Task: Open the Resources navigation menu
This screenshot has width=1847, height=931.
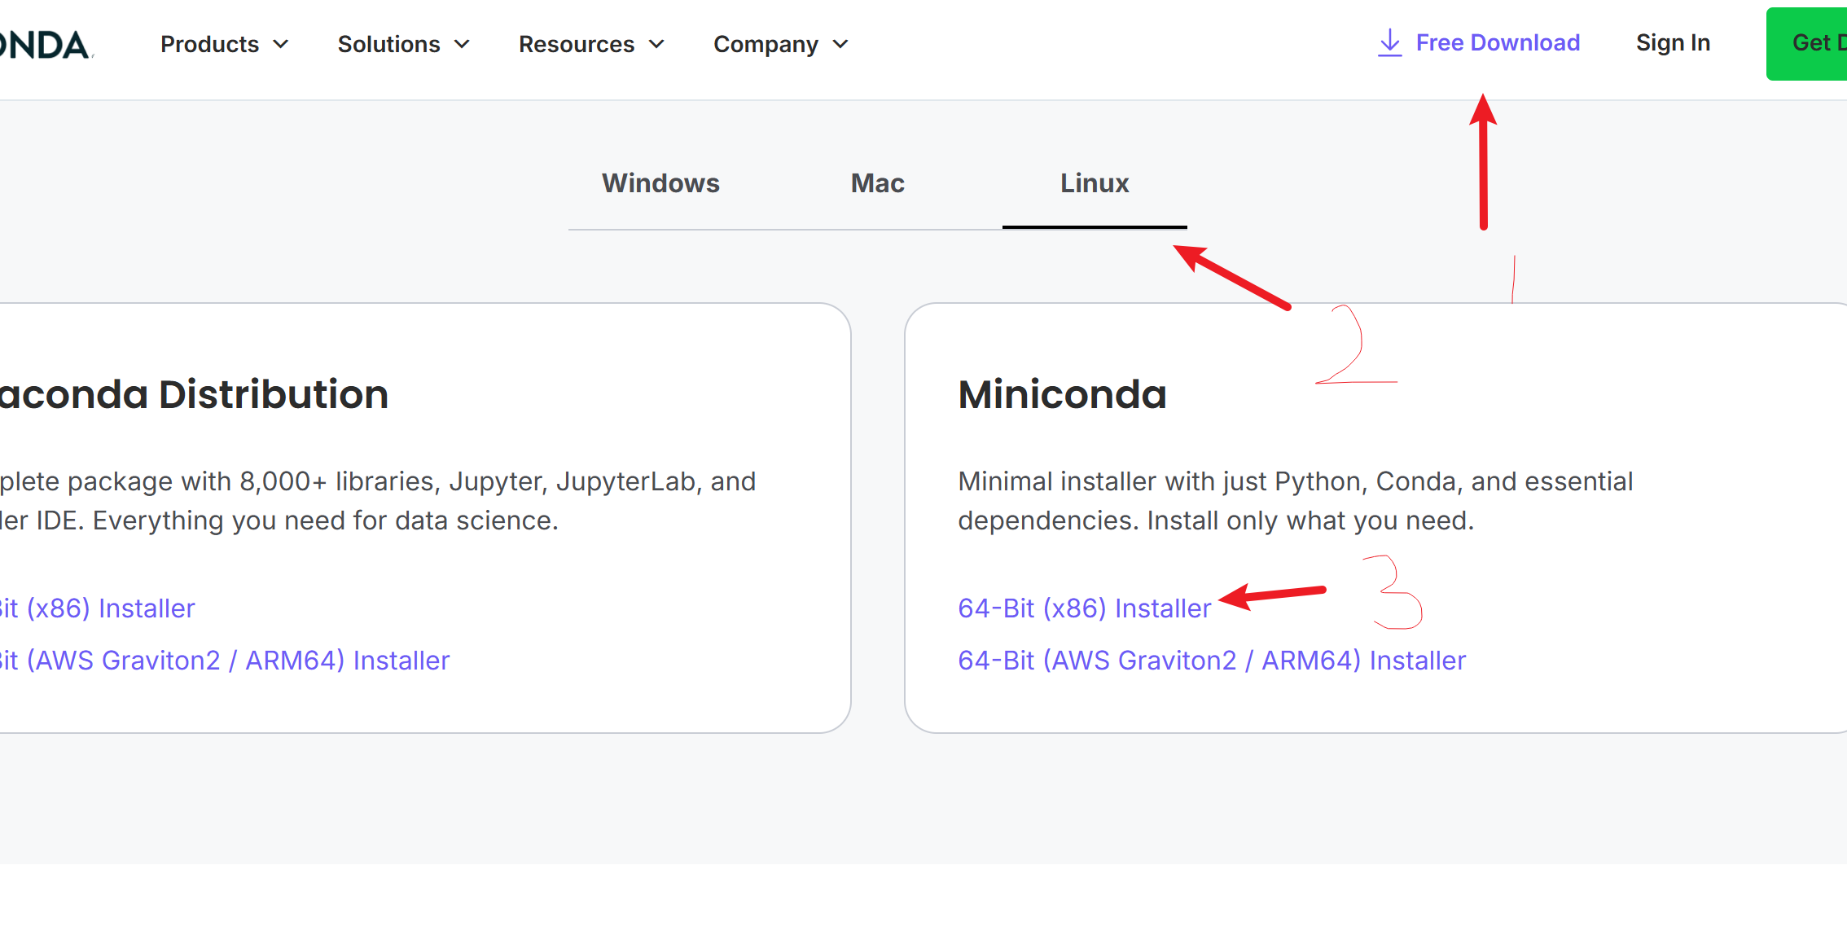Action: [x=577, y=44]
